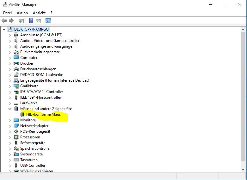247x180 pixels.
Task: Select the Laufwerke label
Action: pos(29,103)
